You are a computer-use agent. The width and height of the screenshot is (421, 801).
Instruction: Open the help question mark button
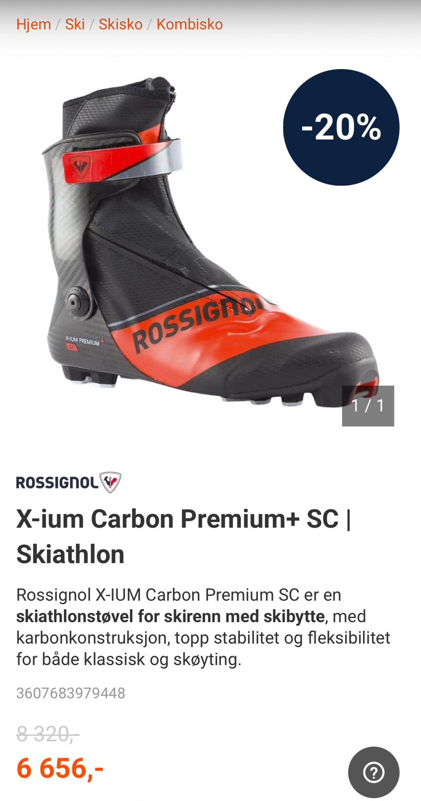373,772
